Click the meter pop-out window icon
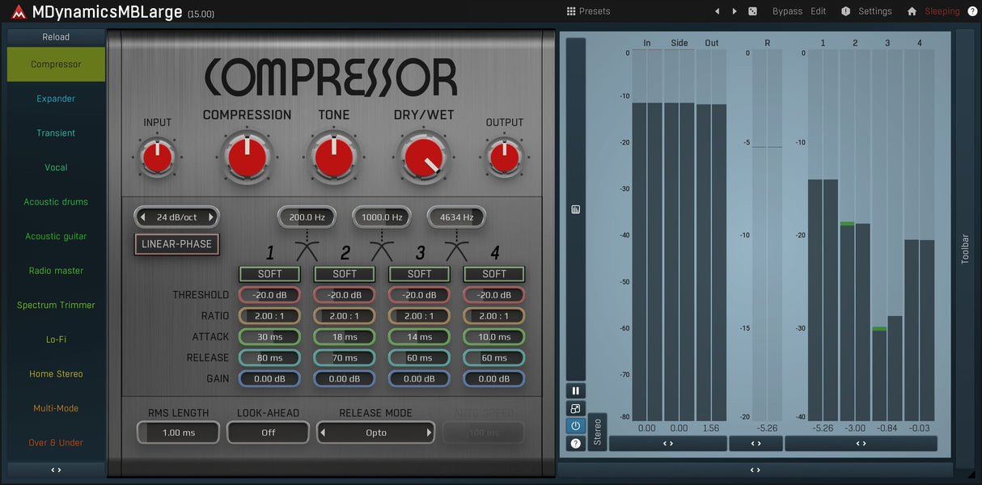 click(x=576, y=408)
